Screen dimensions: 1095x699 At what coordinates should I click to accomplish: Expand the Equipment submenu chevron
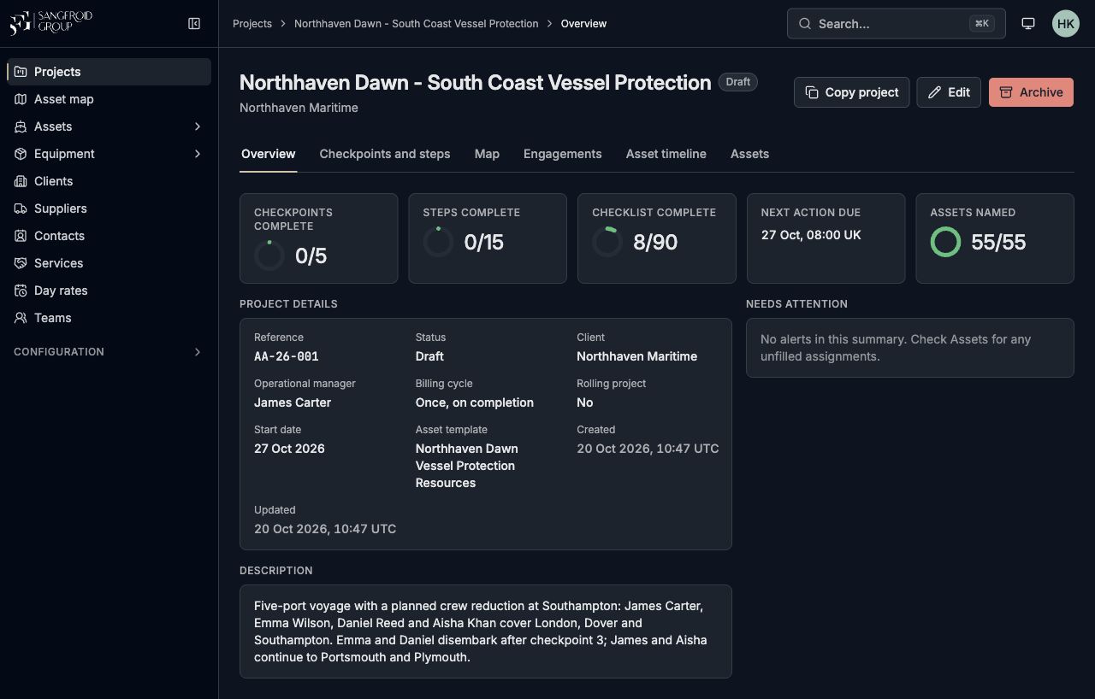click(x=198, y=154)
